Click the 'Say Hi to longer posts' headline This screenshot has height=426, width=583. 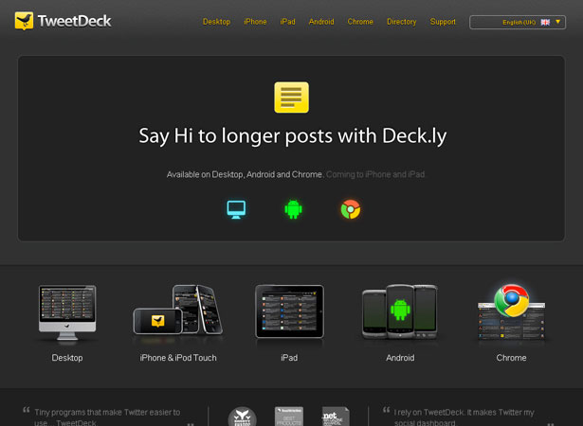(x=293, y=136)
